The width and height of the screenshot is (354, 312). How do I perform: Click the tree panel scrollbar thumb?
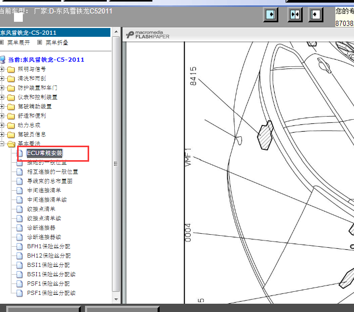pyautogui.click(x=116, y=164)
